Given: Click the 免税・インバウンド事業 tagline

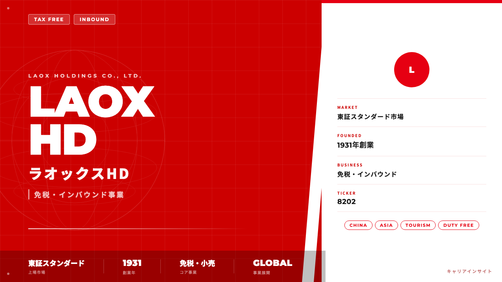Looking at the screenshot, I should 79,195.
